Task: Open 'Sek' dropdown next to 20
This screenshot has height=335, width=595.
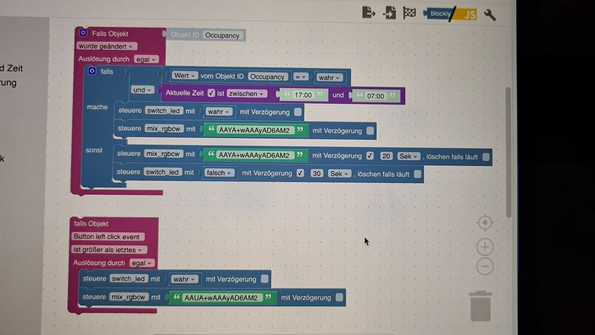Action: tap(409, 156)
